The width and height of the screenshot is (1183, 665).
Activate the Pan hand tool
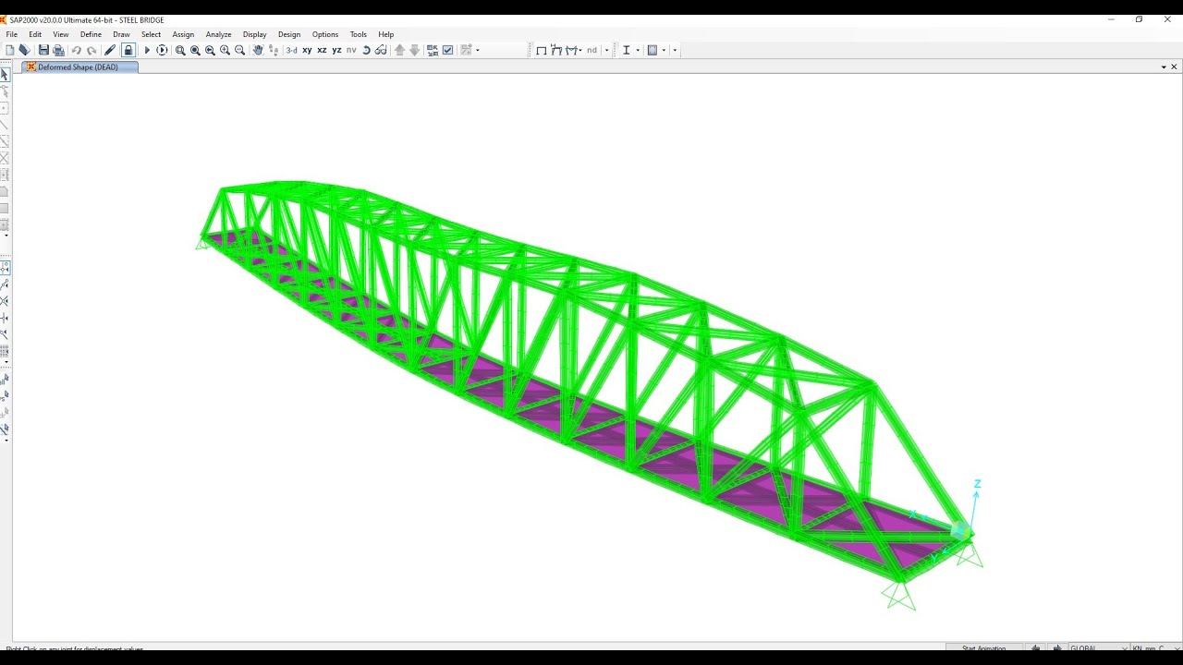pyautogui.click(x=258, y=50)
